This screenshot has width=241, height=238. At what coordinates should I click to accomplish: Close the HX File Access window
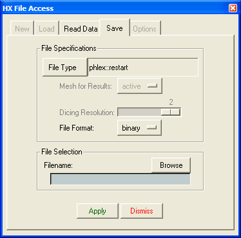(x=233, y=8)
